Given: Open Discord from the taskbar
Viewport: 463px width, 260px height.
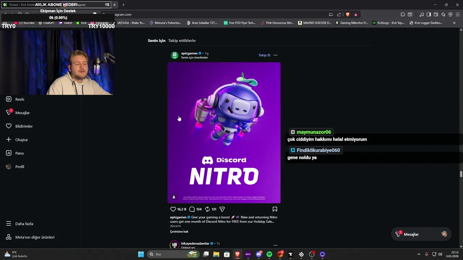Looking at the screenshot, I should click(259, 254).
